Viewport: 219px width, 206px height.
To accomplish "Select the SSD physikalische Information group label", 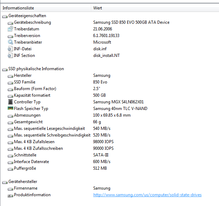I will 36,69.
